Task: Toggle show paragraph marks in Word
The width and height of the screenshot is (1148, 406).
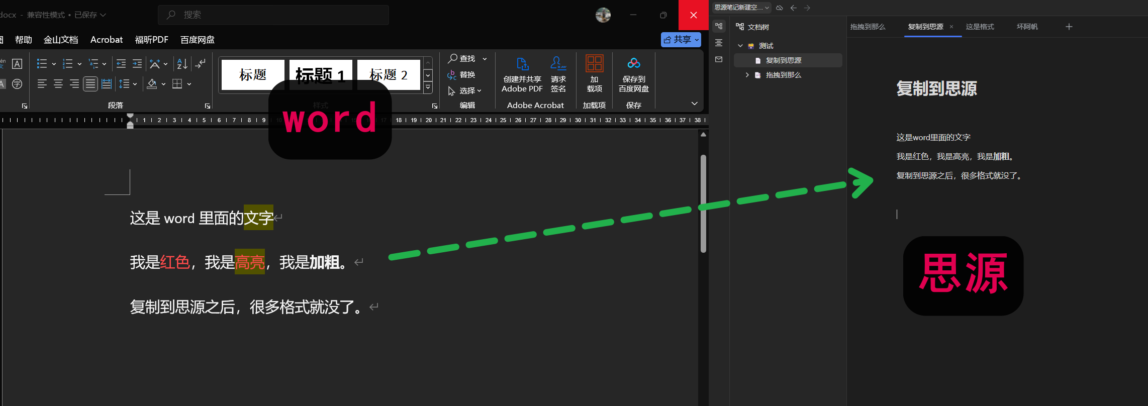Action: 200,64
